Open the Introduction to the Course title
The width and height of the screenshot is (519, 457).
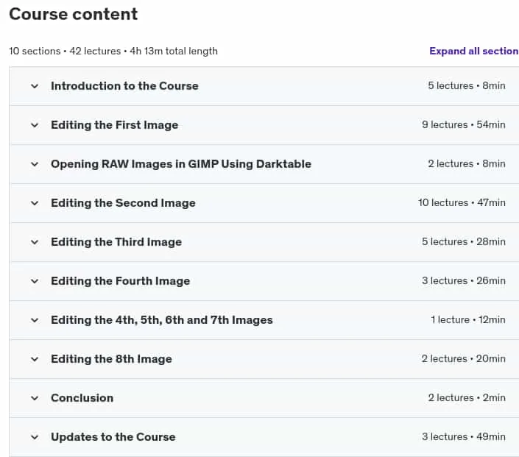click(x=124, y=86)
